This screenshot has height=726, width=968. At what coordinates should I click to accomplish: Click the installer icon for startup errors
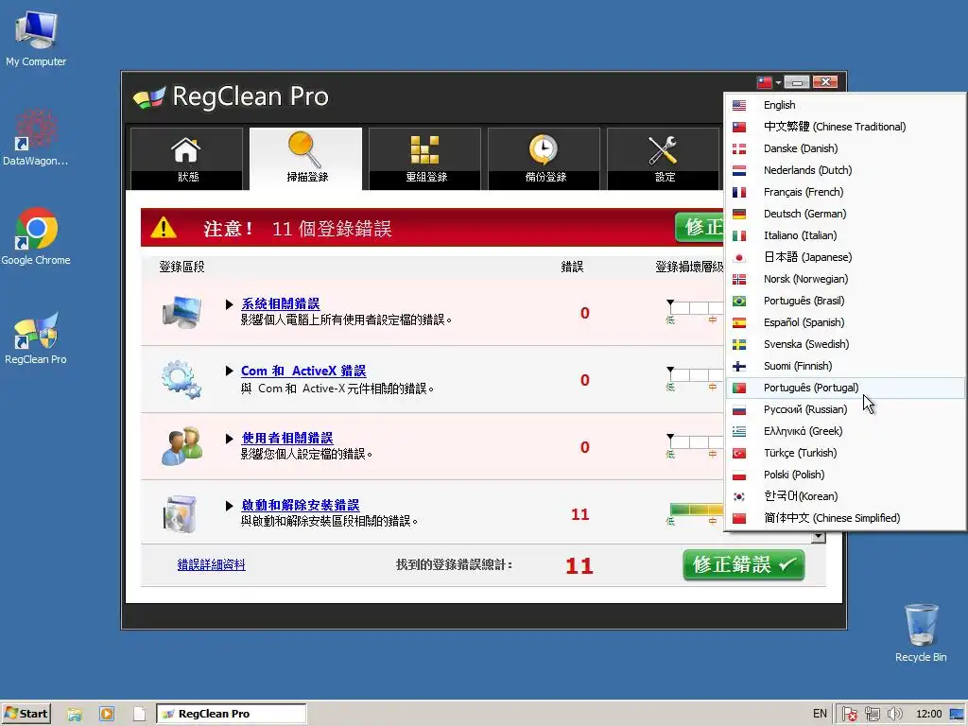(x=180, y=513)
